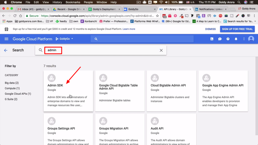The width and height of the screenshot is (258, 145).
Task: Click the gift icon in trial banner
Action: pyautogui.click(x=7, y=29)
